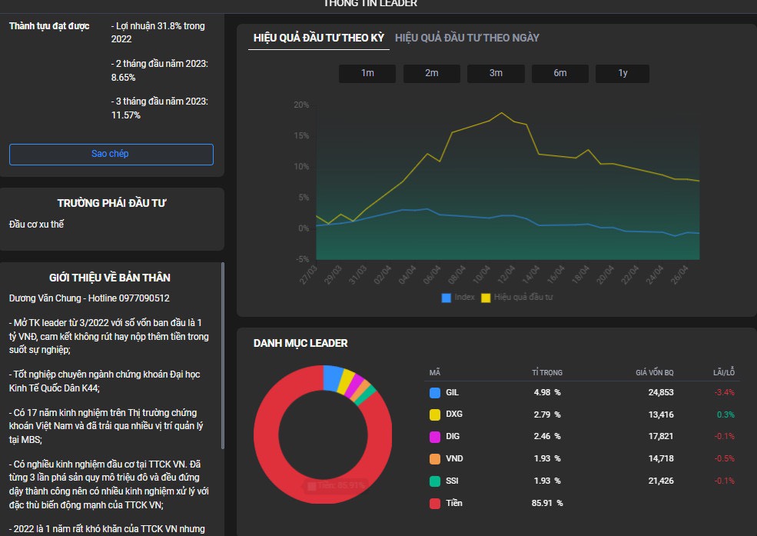Image resolution: width=757 pixels, height=536 pixels.
Task: Select the VND ticker name
Action: 453,459
